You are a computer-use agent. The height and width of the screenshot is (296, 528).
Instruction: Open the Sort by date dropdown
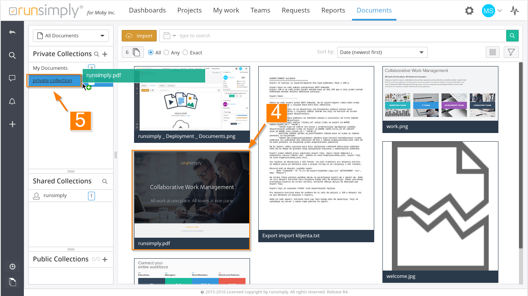(x=382, y=52)
